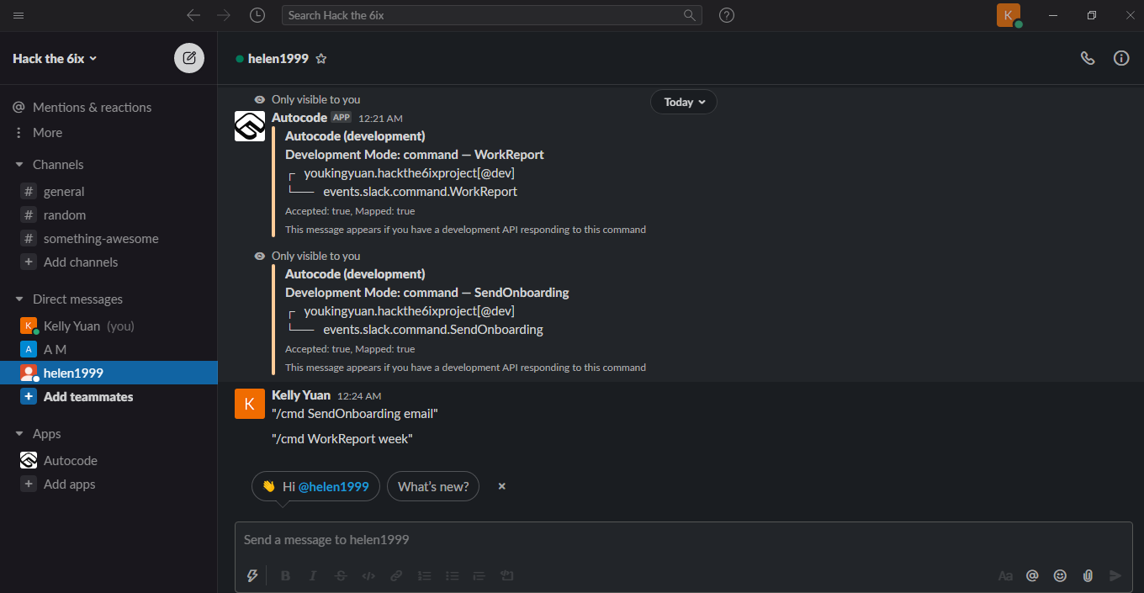Click the "/cmd WorkReport week" message
This screenshot has width=1144, height=593.
[342, 439]
